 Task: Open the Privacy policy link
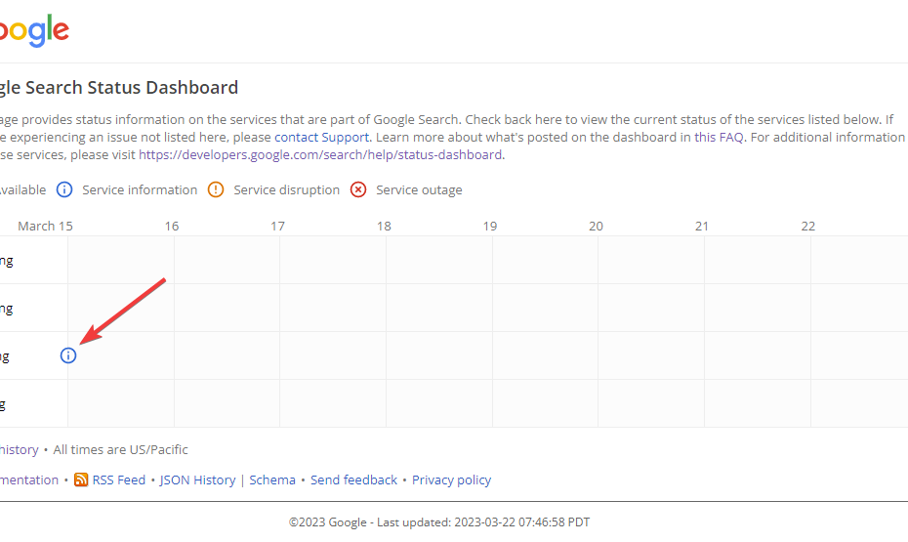pyautogui.click(x=451, y=479)
